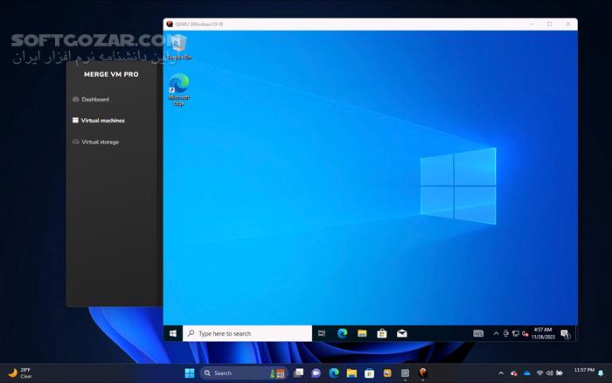Maximize the QEMU window
The height and width of the screenshot is (383, 612).
[550, 24]
